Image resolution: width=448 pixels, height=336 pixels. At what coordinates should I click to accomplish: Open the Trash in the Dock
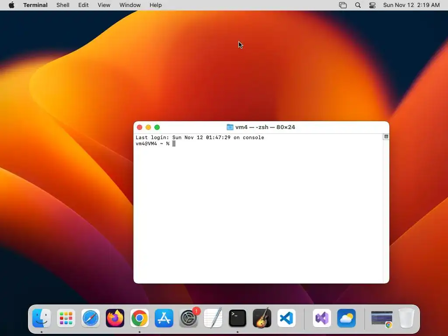pyautogui.click(x=406, y=318)
